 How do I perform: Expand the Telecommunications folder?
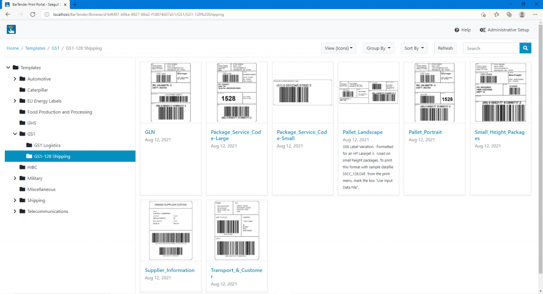15,211
